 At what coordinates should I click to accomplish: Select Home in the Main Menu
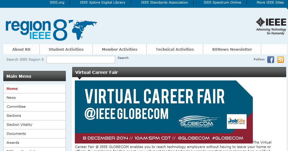click(x=35, y=89)
